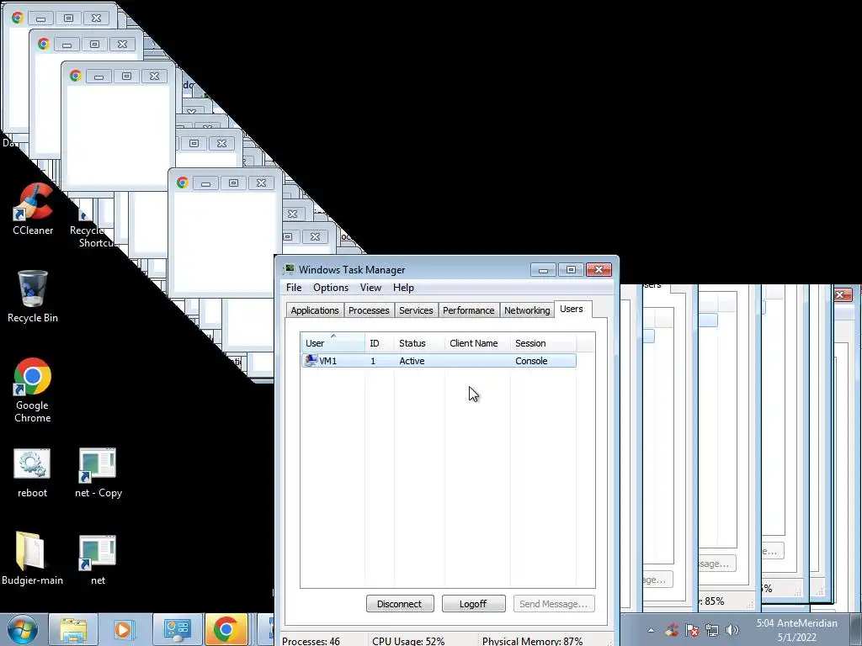Viewport: 862px width, 646px height.
Task: Open the Budgier-main folder
Action: pos(32,559)
